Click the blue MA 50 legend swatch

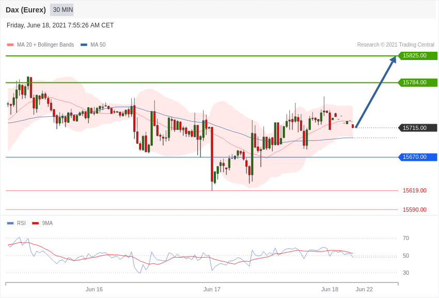[x=84, y=44]
